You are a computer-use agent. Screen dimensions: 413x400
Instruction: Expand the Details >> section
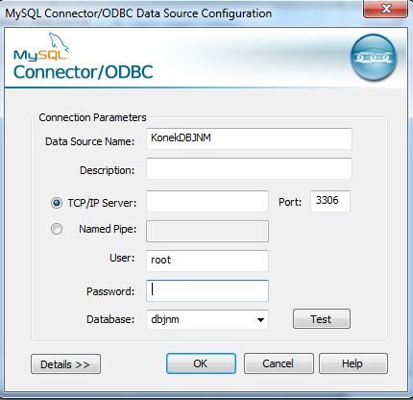[x=65, y=364]
